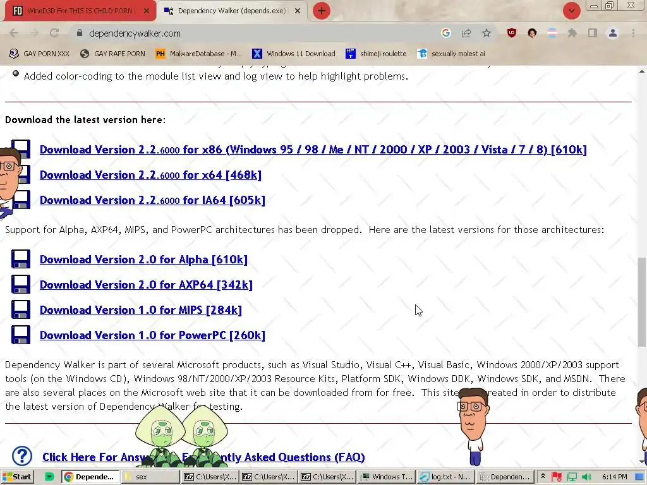
Task: Open the shimeji roulette bookmark
Action: click(376, 54)
